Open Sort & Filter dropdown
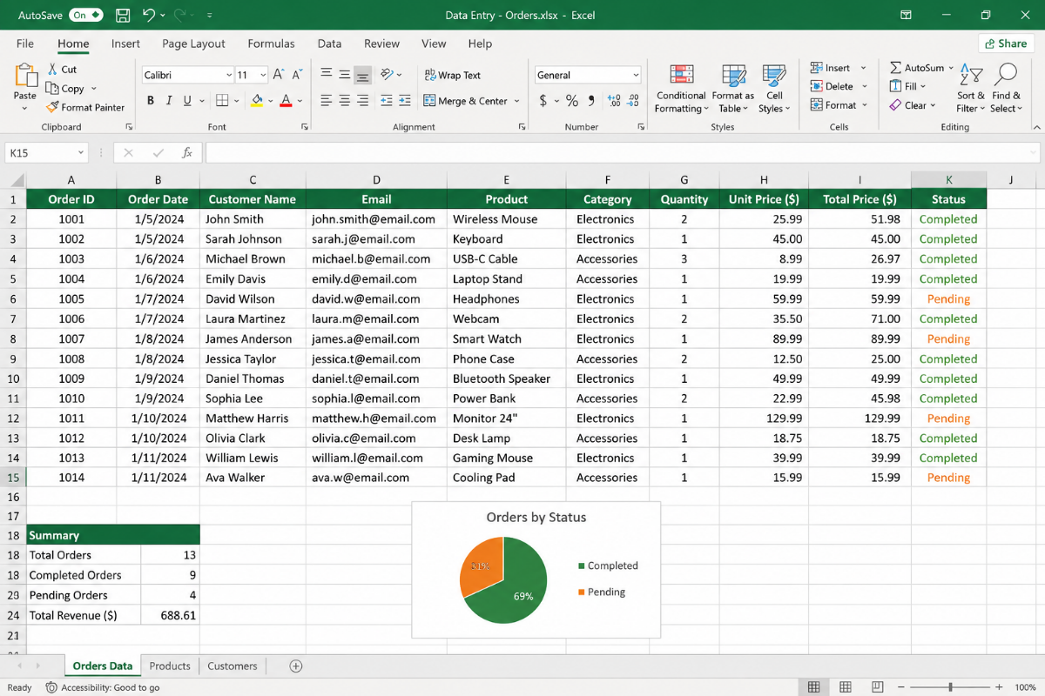 [x=971, y=88]
